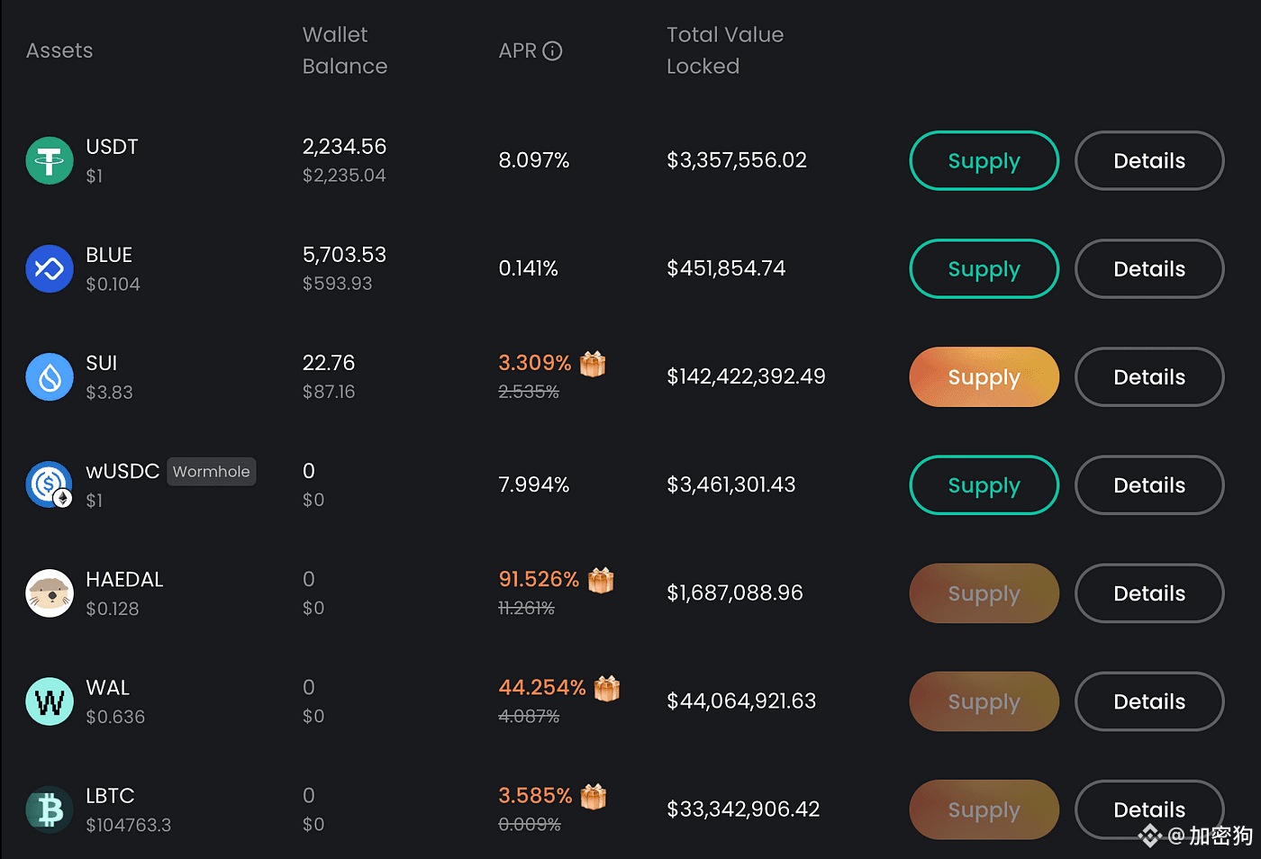Click the orange Supply button for SUI
Screen dimensions: 1261x859
coord(984,376)
